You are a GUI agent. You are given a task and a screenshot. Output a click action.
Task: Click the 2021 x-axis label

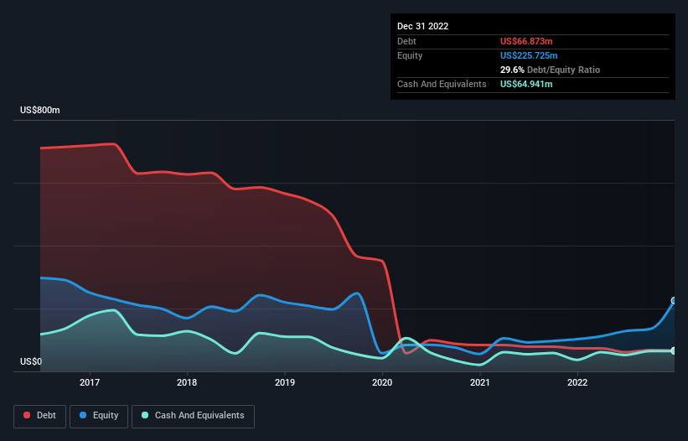coord(480,382)
